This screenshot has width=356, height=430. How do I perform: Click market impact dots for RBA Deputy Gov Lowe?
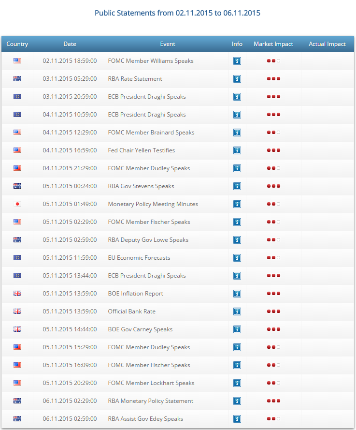(x=273, y=240)
